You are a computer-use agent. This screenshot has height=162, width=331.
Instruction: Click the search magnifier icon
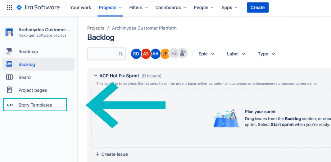[x=121, y=54]
